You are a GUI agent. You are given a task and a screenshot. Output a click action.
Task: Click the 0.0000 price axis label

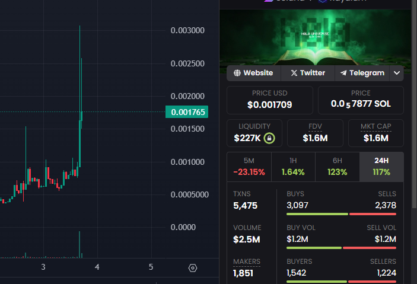click(x=183, y=227)
